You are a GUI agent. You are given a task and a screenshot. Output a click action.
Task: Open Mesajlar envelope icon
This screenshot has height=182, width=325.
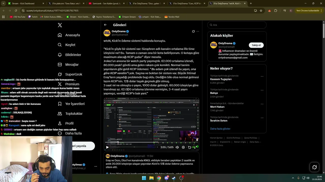(x=60, y=64)
